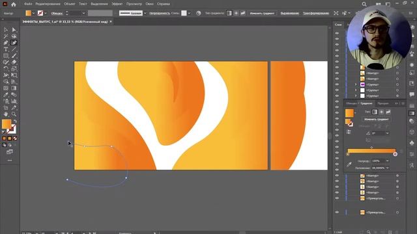The height and width of the screenshot is (234, 417).
Task: Select the Selection (black arrow) tool
Action: (x=6, y=30)
